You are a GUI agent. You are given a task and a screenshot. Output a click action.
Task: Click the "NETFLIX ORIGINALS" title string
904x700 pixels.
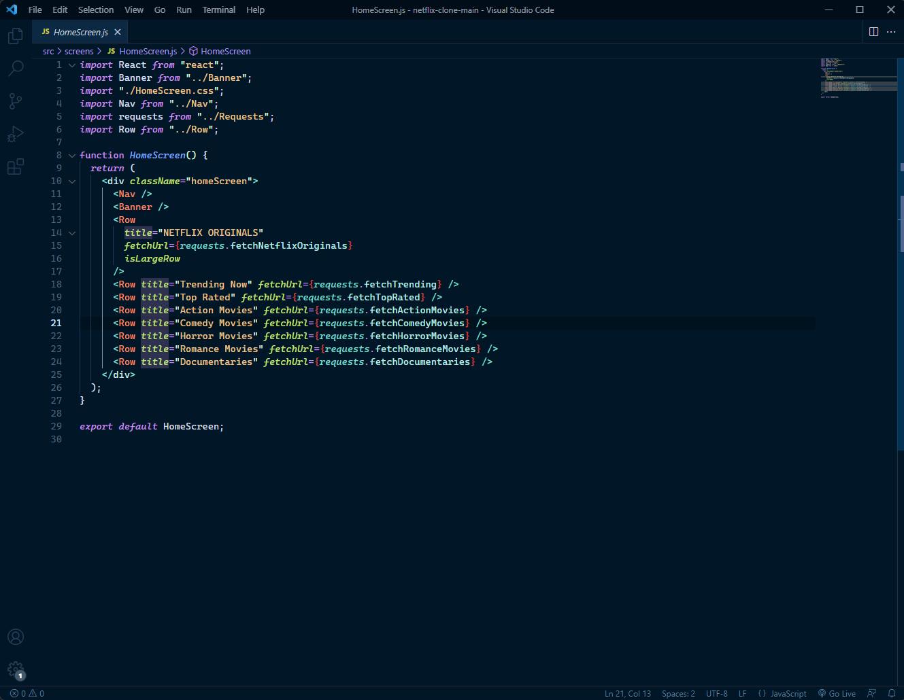coord(211,233)
